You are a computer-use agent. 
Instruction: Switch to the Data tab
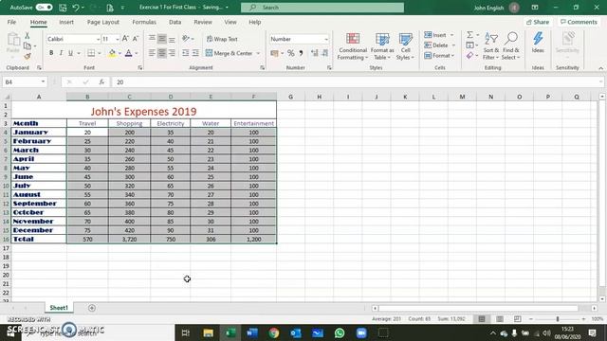[175, 22]
